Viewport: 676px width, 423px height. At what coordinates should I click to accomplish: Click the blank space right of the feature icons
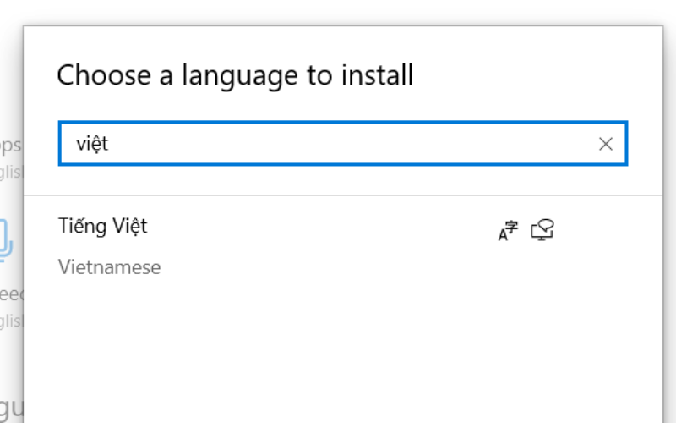click(x=608, y=230)
